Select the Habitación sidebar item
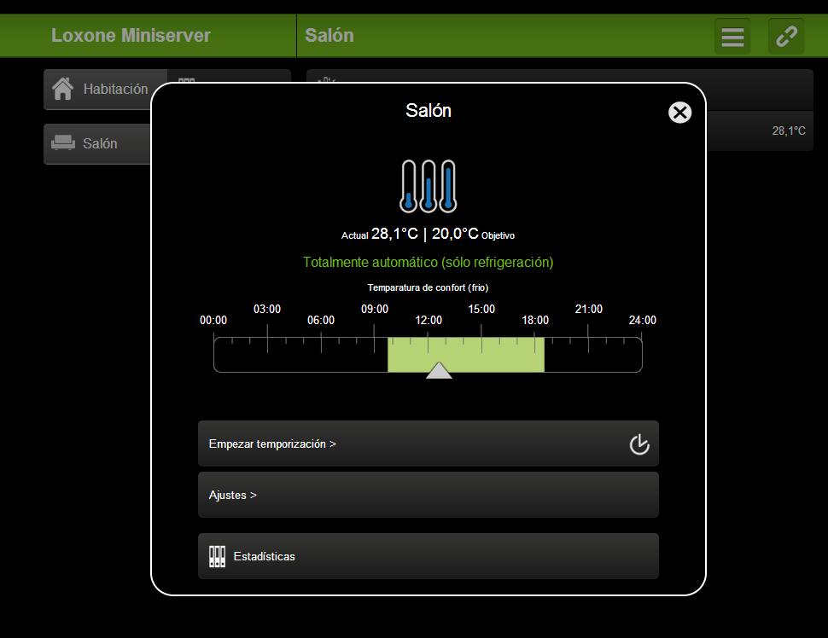Image resolution: width=828 pixels, height=638 pixels. point(102,90)
